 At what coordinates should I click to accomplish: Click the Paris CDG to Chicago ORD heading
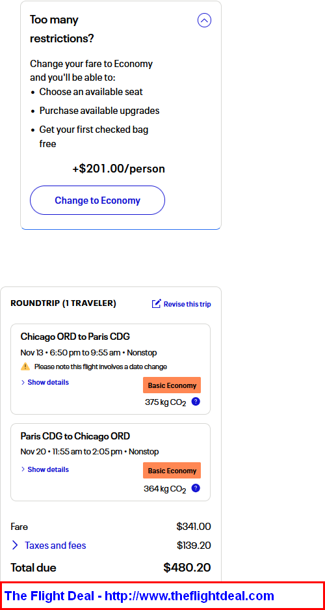pos(75,436)
